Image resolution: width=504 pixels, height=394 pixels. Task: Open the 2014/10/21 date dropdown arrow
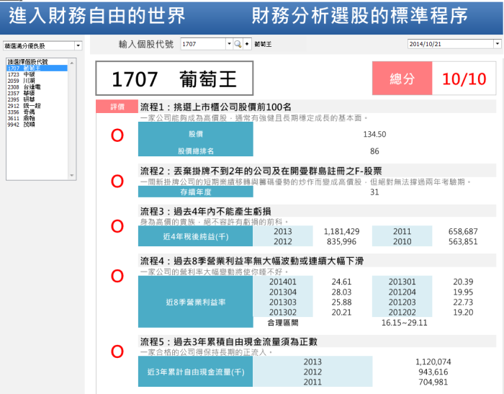(x=498, y=44)
